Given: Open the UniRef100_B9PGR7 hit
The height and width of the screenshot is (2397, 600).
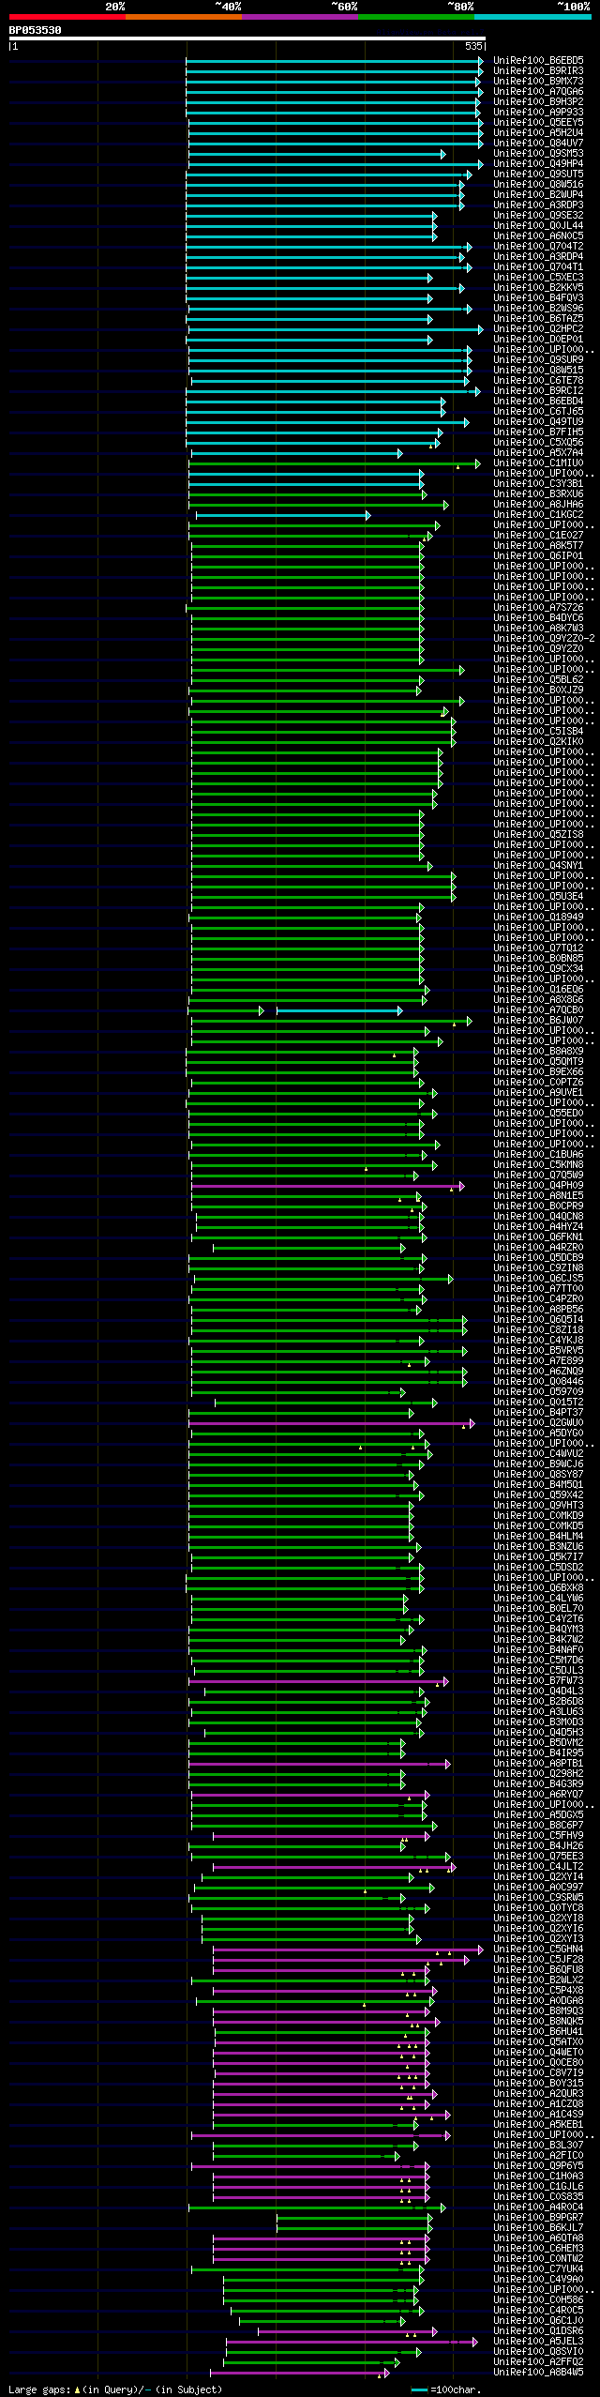Looking at the screenshot, I should tap(538, 2218).
